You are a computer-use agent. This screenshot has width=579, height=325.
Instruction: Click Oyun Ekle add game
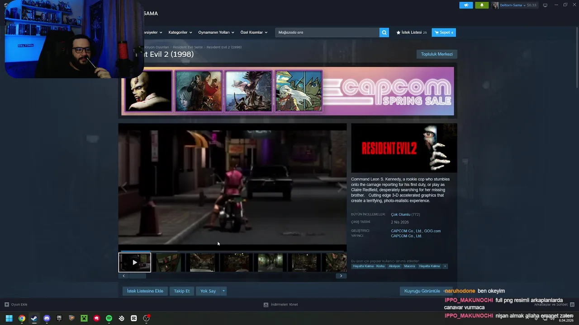coord(16,305)
